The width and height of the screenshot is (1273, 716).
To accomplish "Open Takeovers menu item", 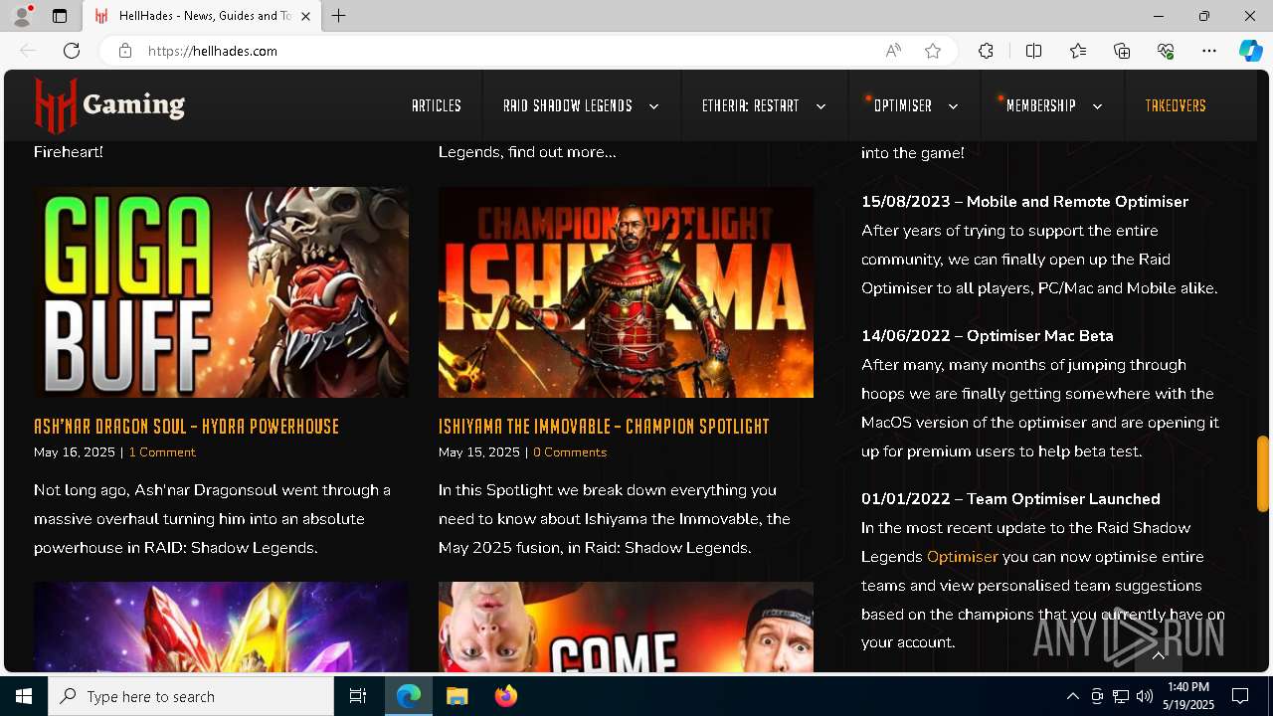I will 1176,105.
